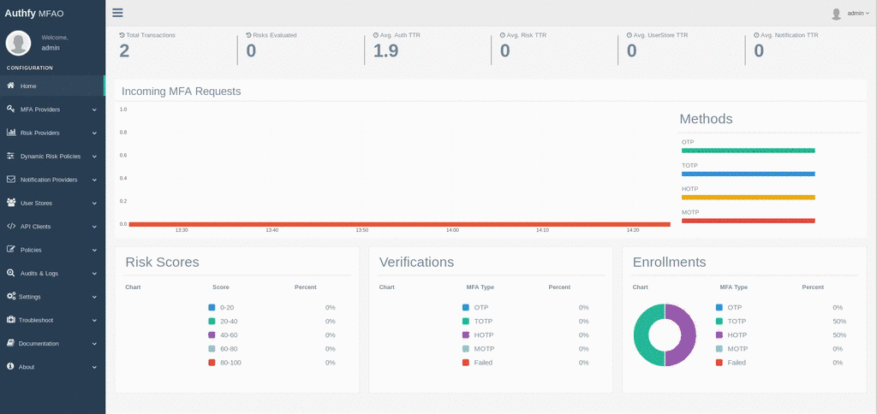This screenshot has width=877, height=414.
Task: Expand the Audits & Logs chevron
Action: (94, 274)
